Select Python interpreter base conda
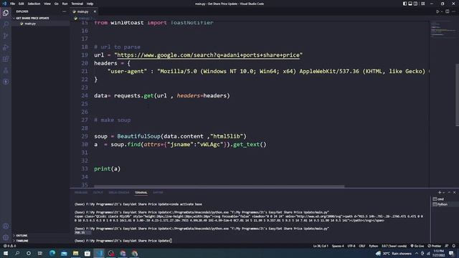This screenshot has height=258, width=459. pos(394,246)
